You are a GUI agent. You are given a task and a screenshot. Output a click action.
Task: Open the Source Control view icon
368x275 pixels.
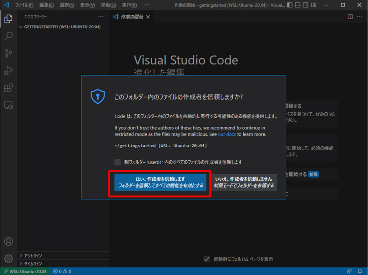click(8, 53)
